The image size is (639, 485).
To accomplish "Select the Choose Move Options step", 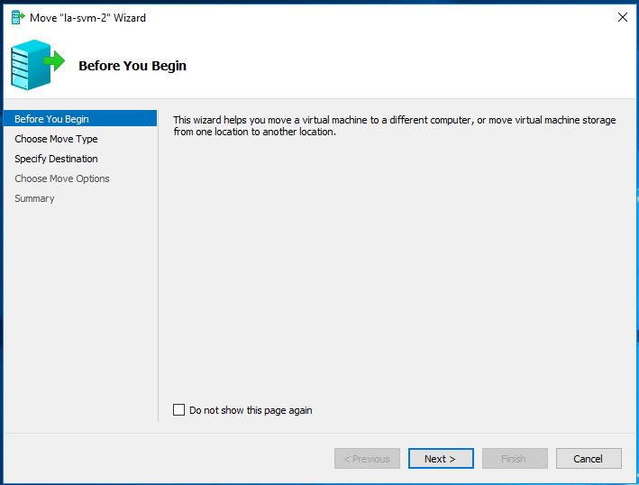I will point(62,178).
